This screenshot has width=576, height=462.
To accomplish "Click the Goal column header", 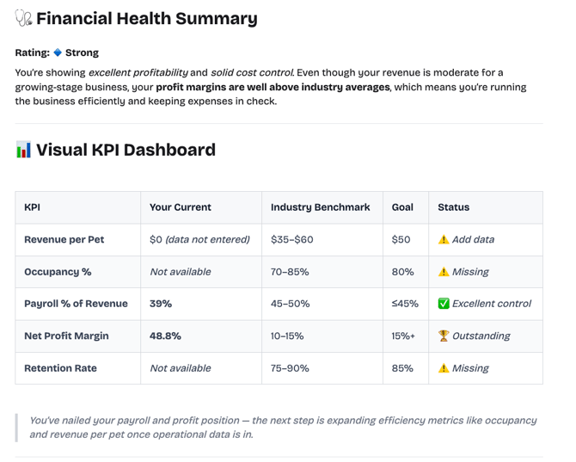I will point(402,207).
